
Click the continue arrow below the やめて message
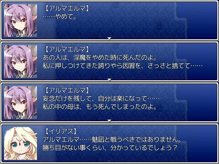point(109,38)
